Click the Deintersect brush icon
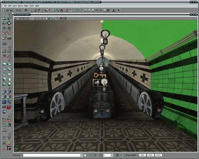Image resolution: width=199 pixels, height=159 pixels. (9, 97)
